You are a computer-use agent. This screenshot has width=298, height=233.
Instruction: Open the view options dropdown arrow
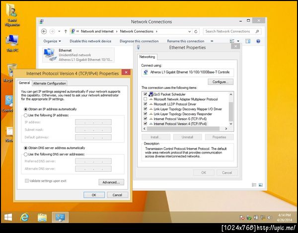[x=238, y=41]
